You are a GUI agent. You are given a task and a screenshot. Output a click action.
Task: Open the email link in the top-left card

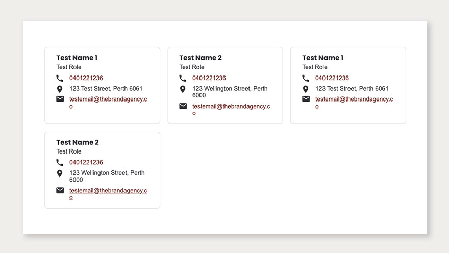point(108,99)
